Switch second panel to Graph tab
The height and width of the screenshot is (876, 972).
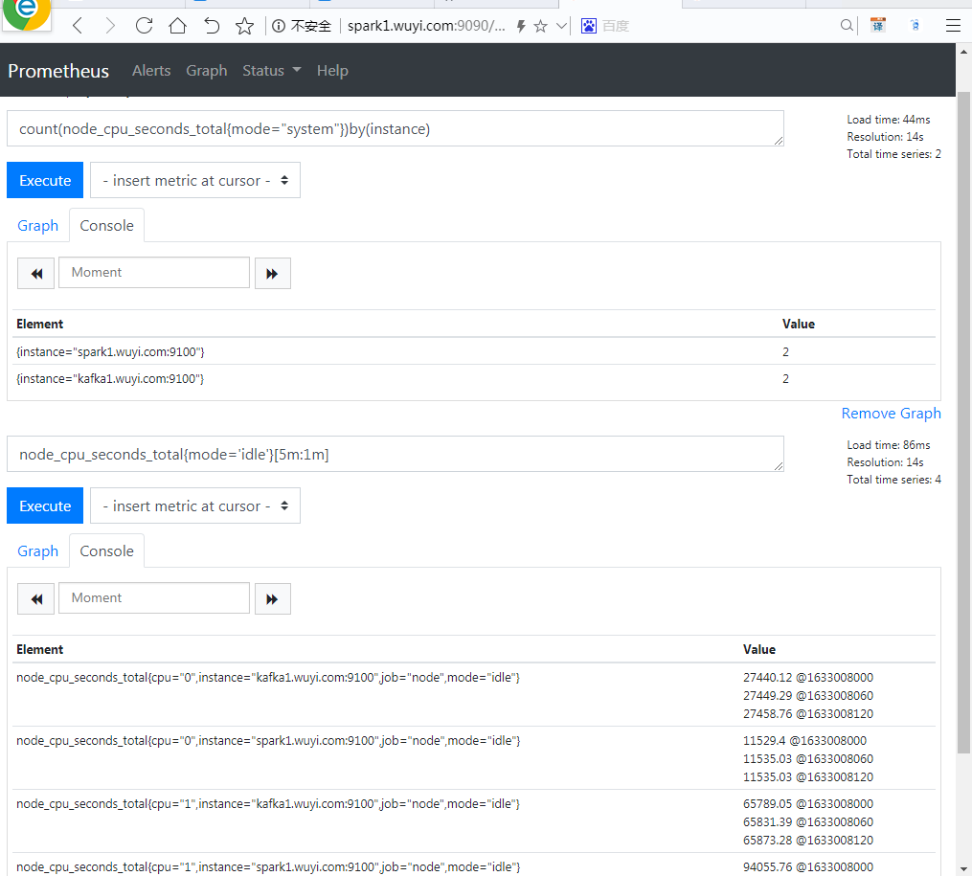(x=37, y=550)
